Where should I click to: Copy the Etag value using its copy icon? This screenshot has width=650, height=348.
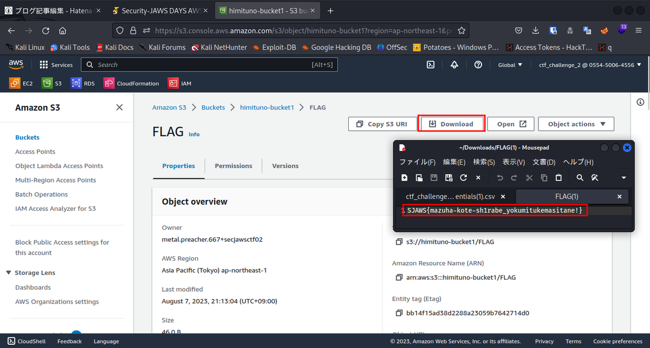coord(399,313)
